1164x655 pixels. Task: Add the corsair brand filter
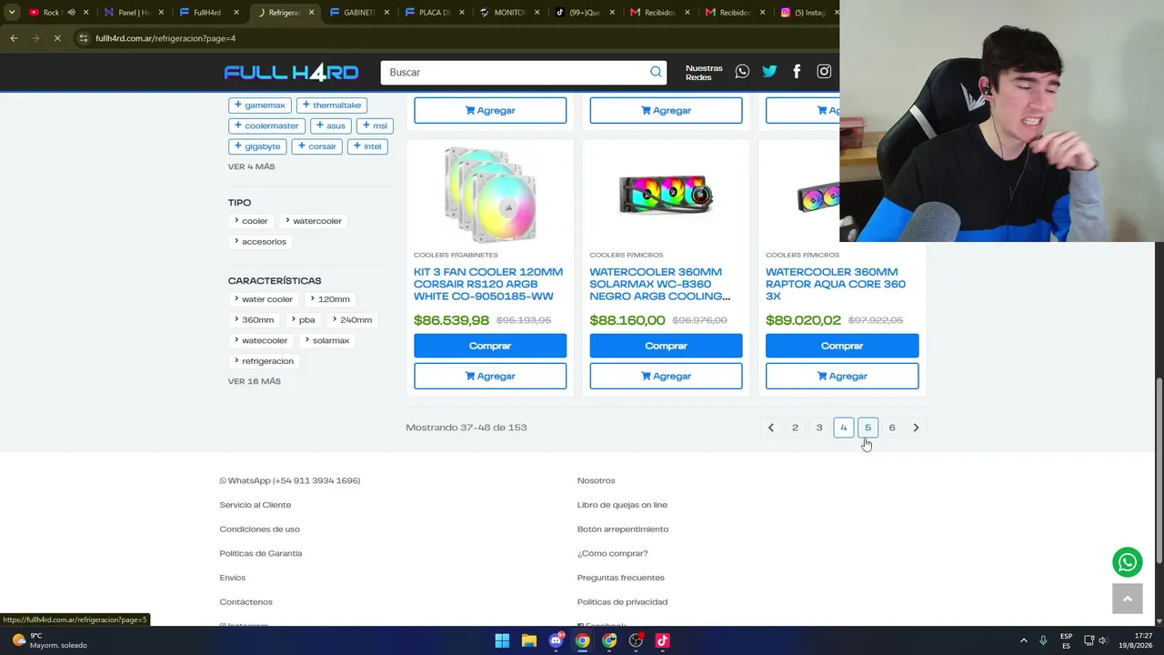pyautogui.click(x=317, y=146)
